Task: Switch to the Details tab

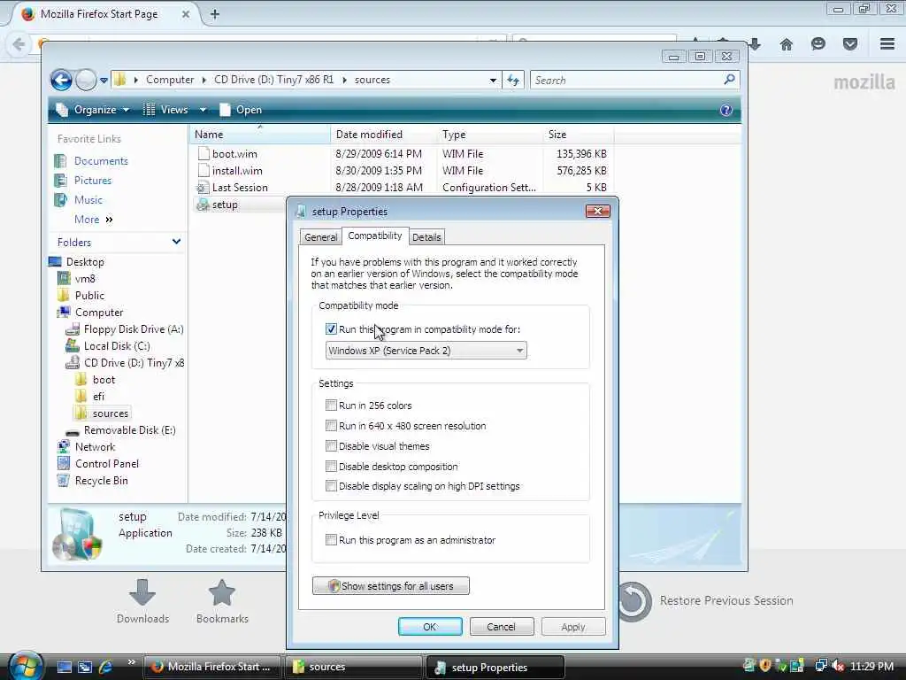Action: (426, 237)
